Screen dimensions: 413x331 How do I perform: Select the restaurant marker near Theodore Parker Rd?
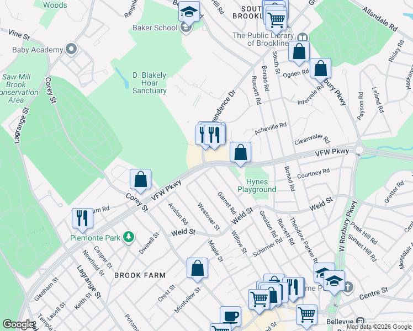293,287
